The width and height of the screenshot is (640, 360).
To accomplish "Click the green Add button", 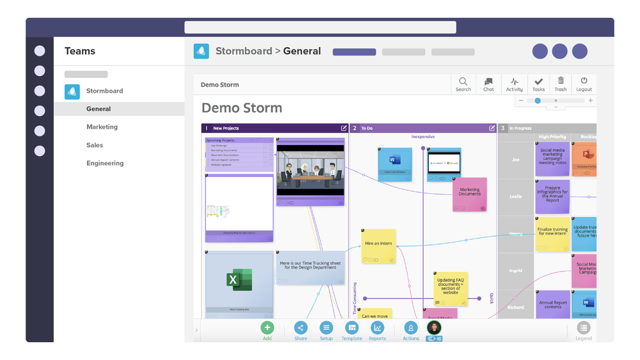I will click(268, 328).
